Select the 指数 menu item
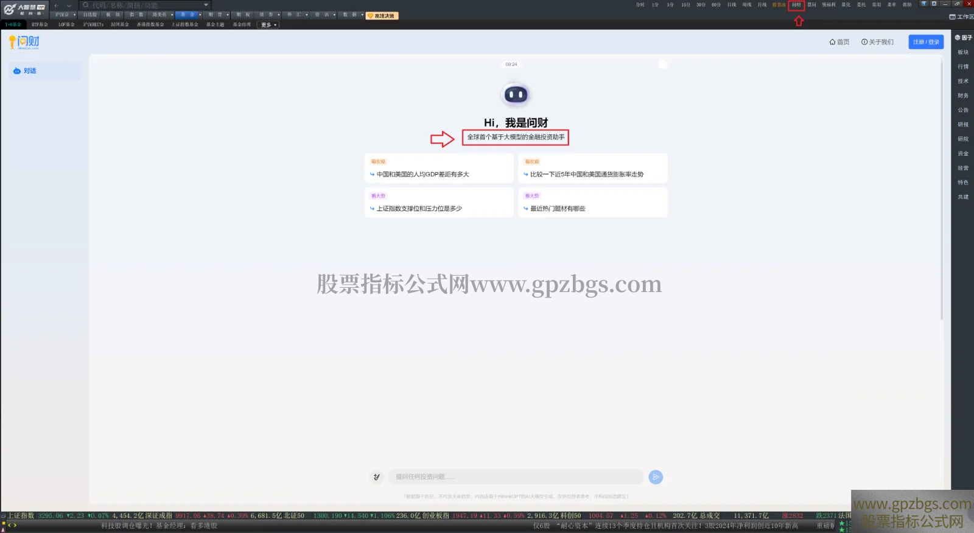 [x=136, y=15]
